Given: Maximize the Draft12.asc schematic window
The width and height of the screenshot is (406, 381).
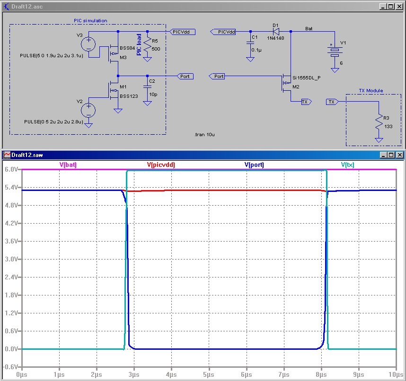Looking at the screenshot, I should click(x=391, y=7).
